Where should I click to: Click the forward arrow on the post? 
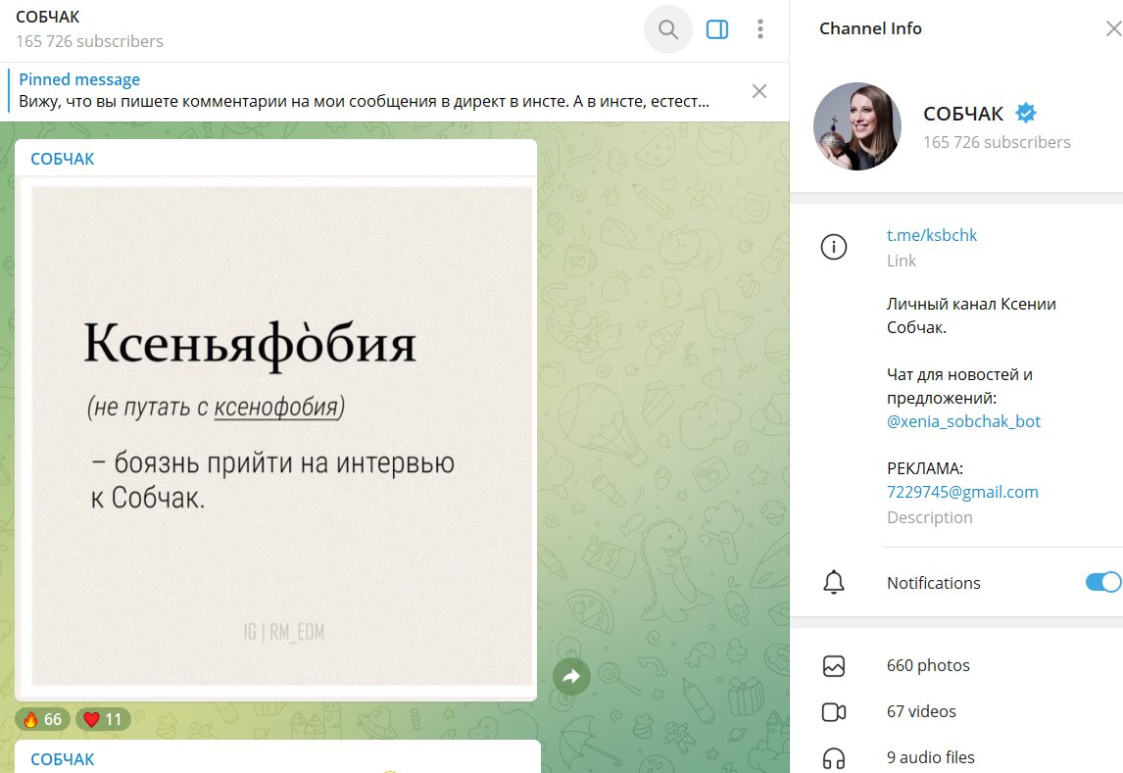point(571,675)
